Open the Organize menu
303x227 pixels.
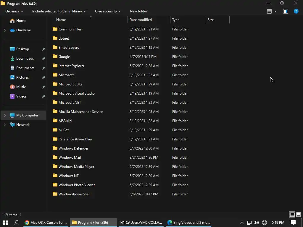[14, 11]
